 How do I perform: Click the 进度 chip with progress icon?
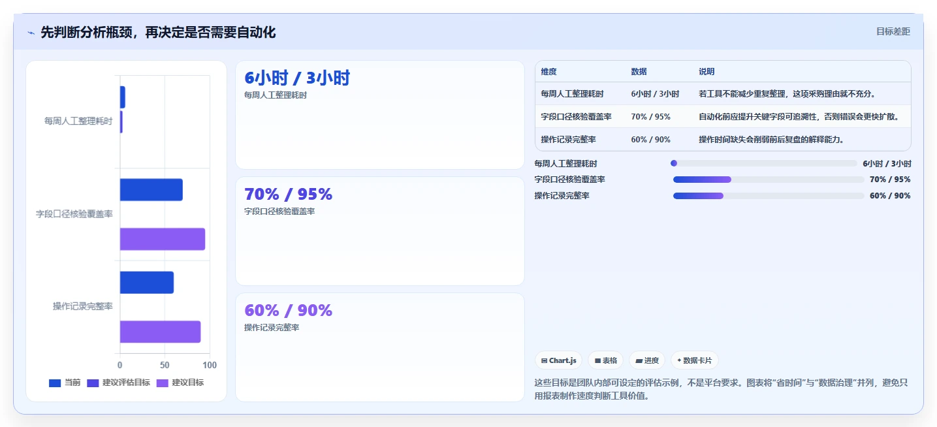647,360
